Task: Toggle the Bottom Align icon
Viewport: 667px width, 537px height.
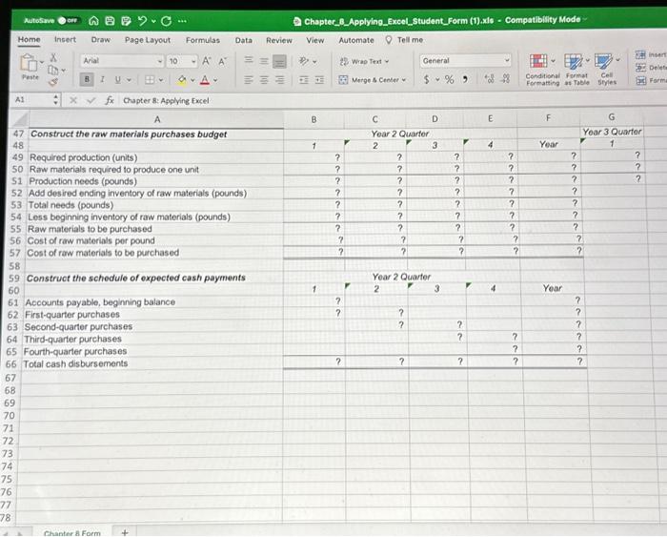Action: click(x=279, y=62)
